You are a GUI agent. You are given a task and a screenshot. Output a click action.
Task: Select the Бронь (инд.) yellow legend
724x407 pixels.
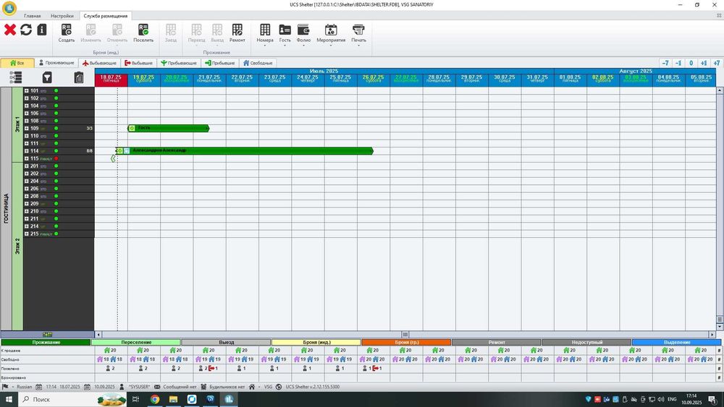pyautogui.click(x=316, y=343)
